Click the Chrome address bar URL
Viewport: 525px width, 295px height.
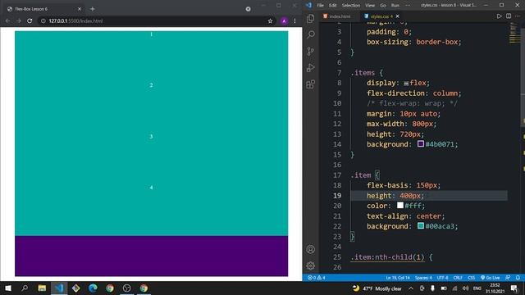pos(75,20)
